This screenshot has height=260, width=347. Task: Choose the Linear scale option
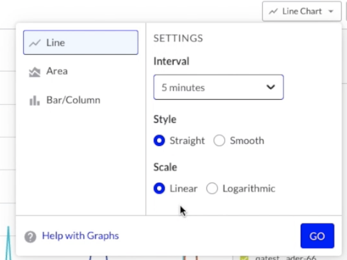[159, 189]
